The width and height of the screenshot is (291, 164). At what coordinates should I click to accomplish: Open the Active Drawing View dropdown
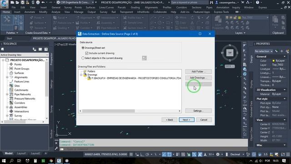point(24,55)
